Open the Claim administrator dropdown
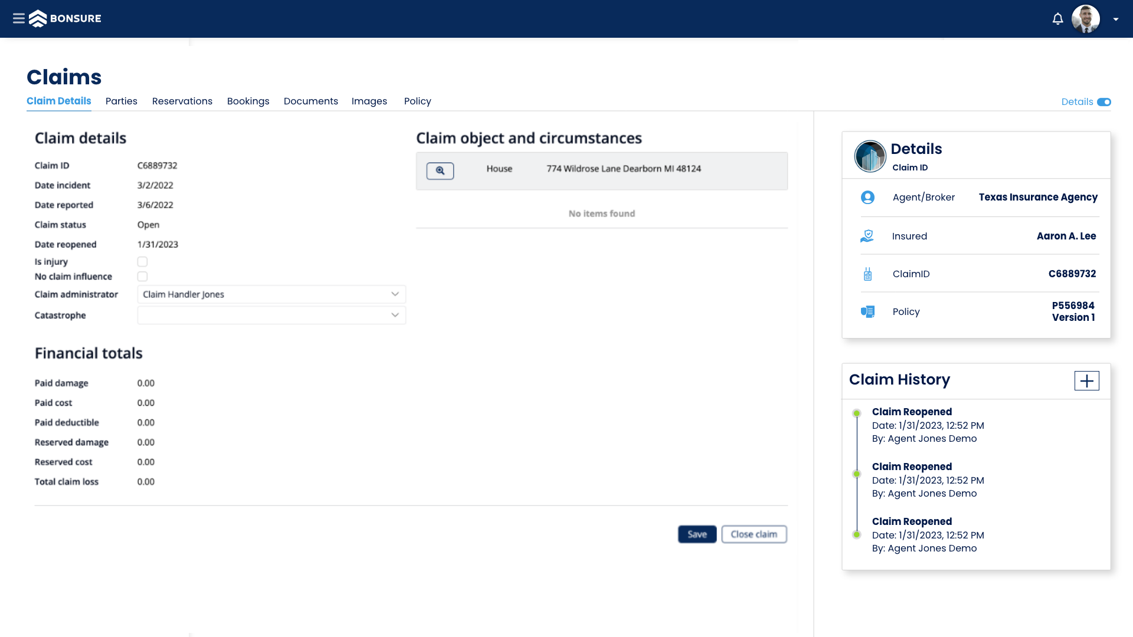Image resolution: width=1133 pixels, height=637 pixels. [394, 294]
